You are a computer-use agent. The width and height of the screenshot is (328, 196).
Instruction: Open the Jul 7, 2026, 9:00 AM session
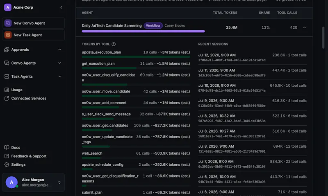point(252,164)
